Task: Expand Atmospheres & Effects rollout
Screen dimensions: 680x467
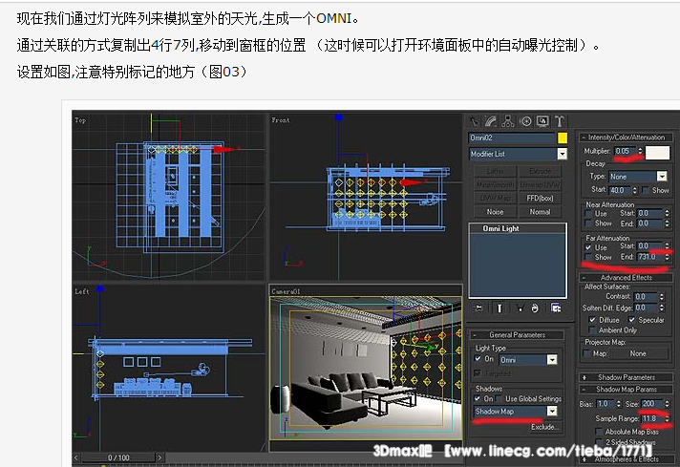Action: pyautogui.click(x=626, y=458)
